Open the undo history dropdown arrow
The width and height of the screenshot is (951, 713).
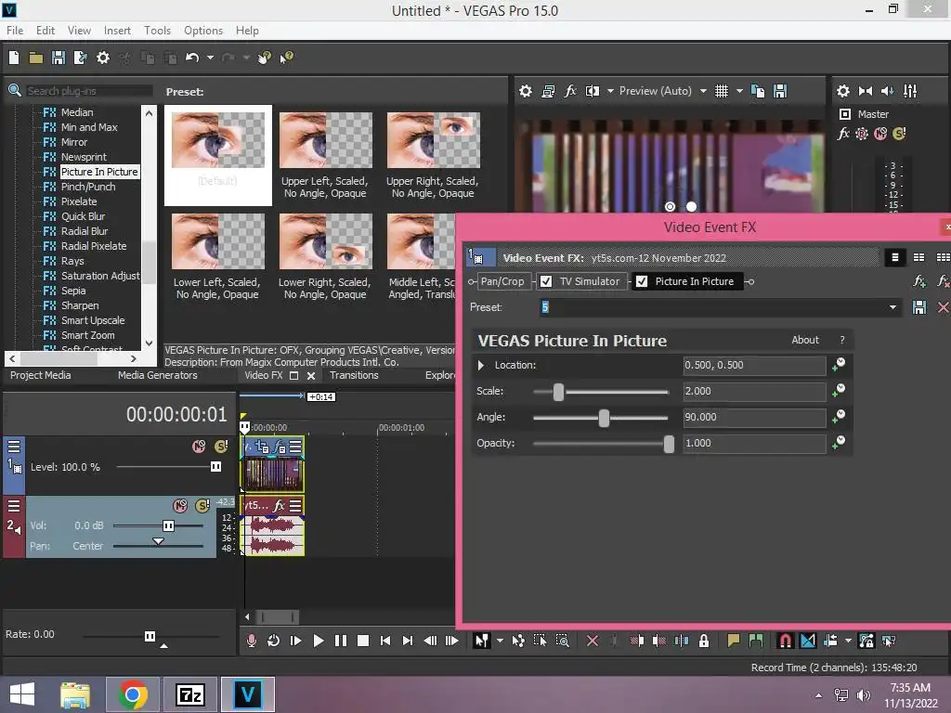[x=210, y=58]
